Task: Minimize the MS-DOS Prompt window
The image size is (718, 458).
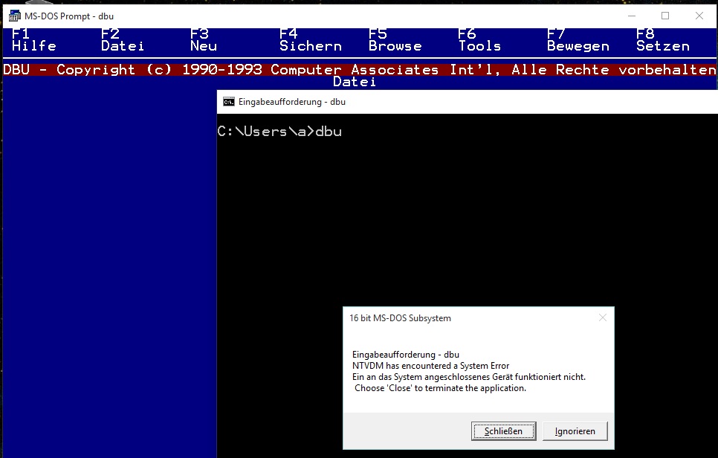Action: (x=631, y=15)
